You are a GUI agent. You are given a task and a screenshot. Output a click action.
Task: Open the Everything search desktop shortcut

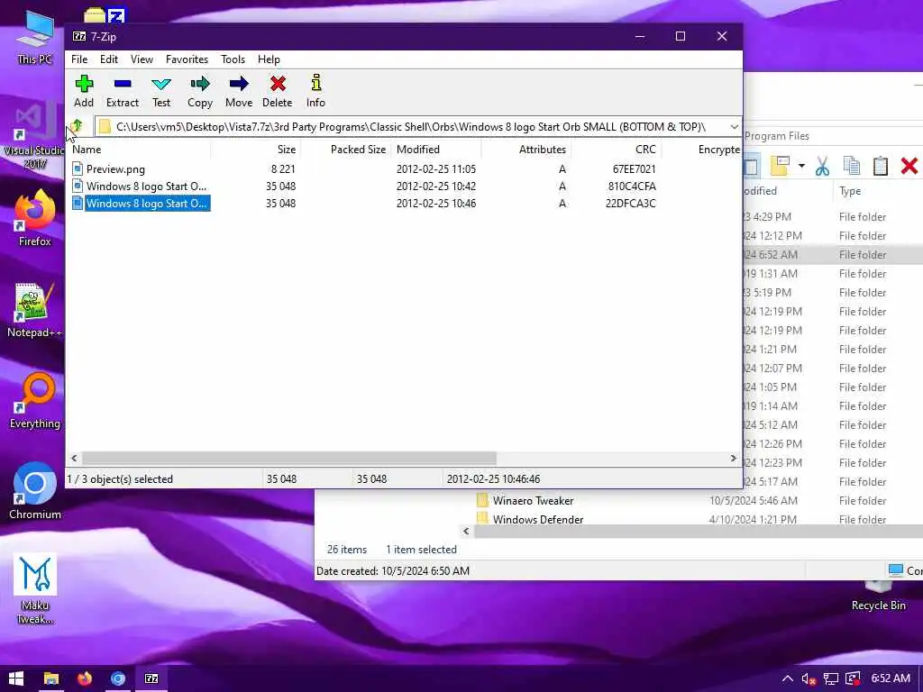coord(35,401)
